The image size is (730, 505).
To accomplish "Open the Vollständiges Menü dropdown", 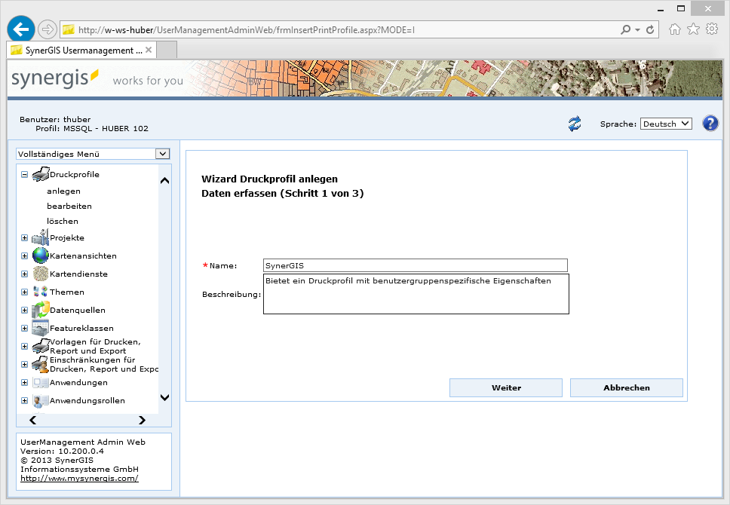I will click(93, 154).
